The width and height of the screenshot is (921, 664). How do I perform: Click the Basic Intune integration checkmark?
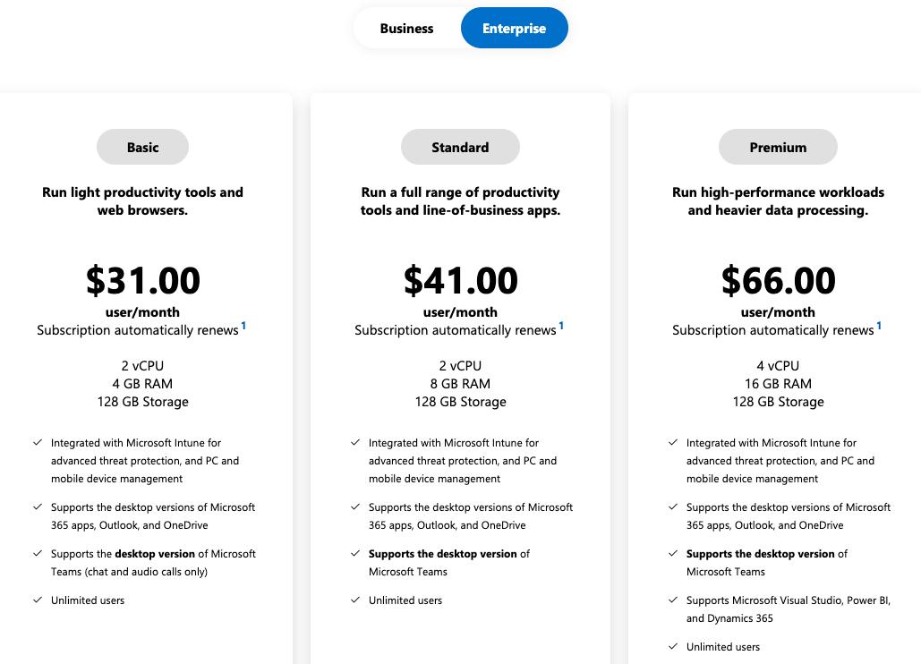pos(38,442)
